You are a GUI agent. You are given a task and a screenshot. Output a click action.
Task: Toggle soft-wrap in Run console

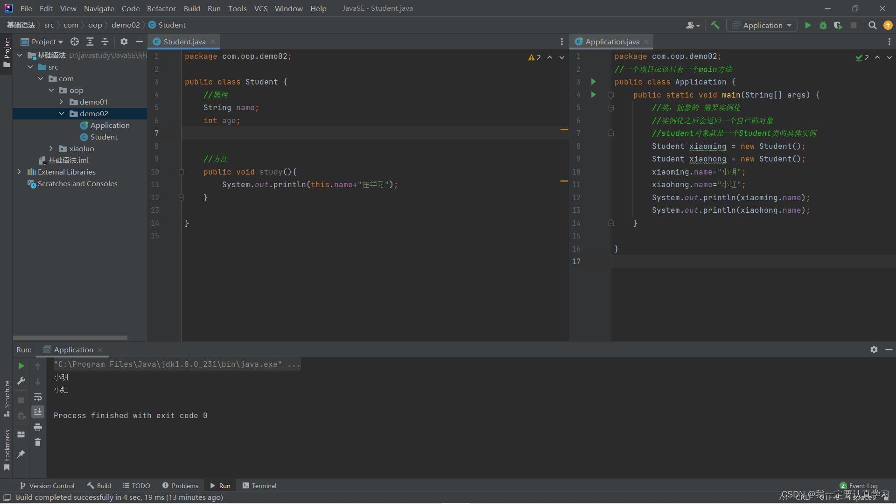(x=38, y=397)
